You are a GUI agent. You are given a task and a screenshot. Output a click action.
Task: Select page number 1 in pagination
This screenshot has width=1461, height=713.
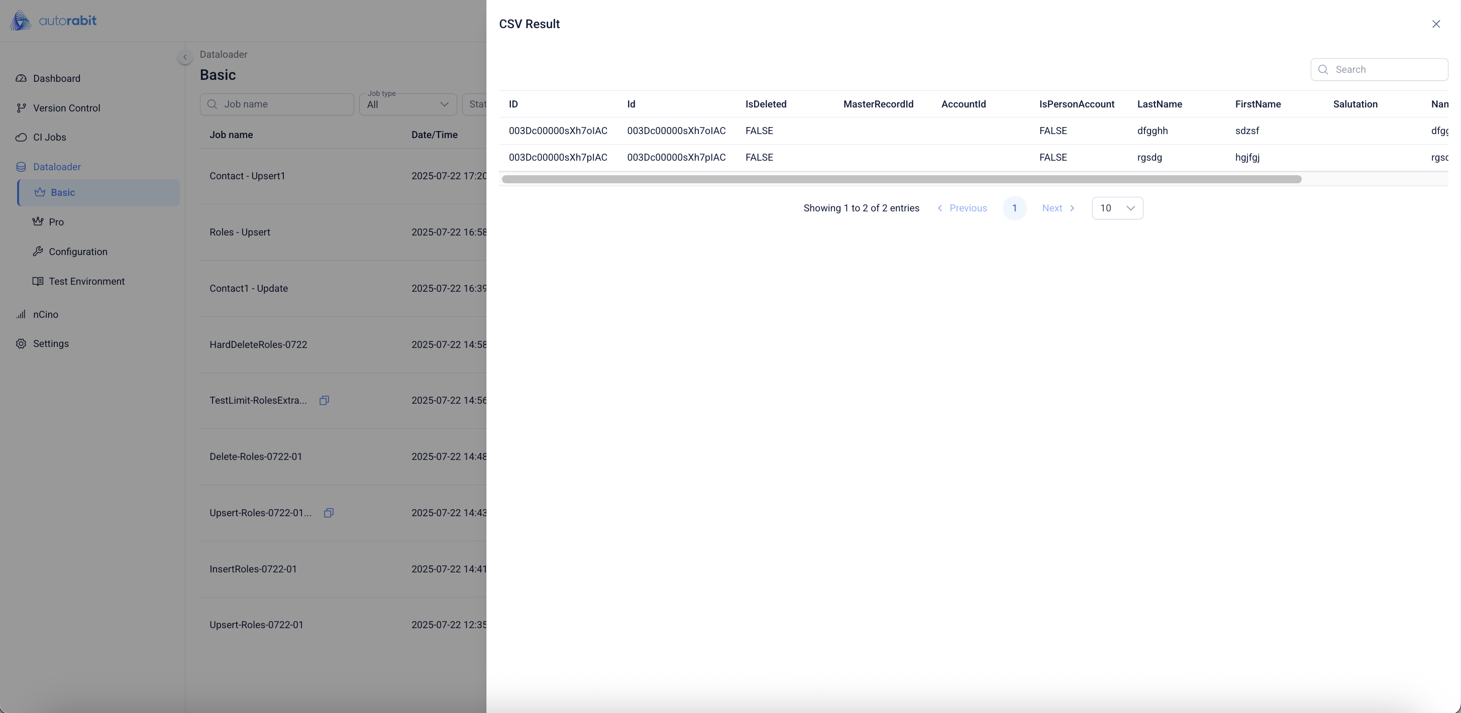(x=1014, y=208)
